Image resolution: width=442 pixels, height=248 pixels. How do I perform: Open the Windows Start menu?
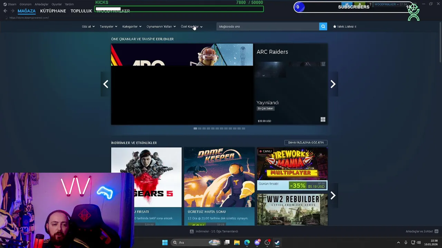[165, 242]
